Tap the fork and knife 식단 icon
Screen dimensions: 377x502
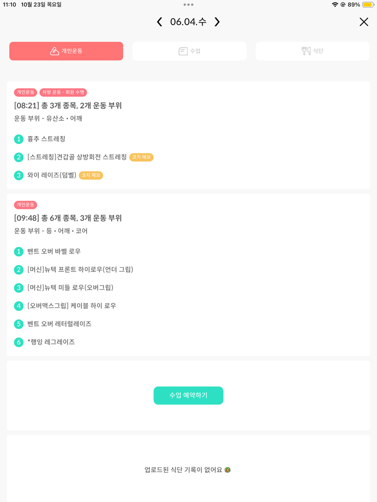point(306,51)
